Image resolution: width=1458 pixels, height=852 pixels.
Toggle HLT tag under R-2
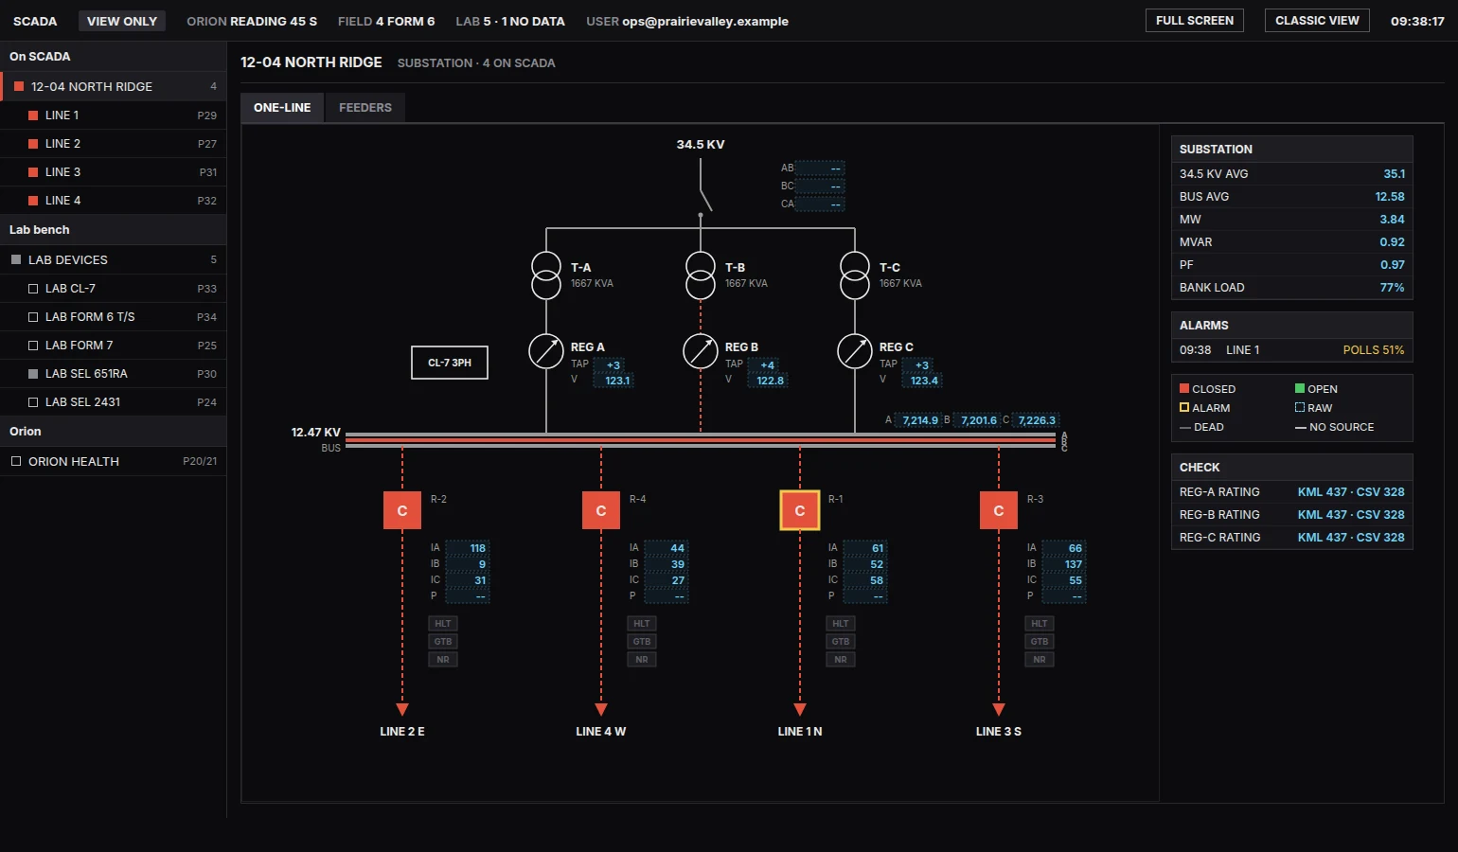click(x=443, y=624)
